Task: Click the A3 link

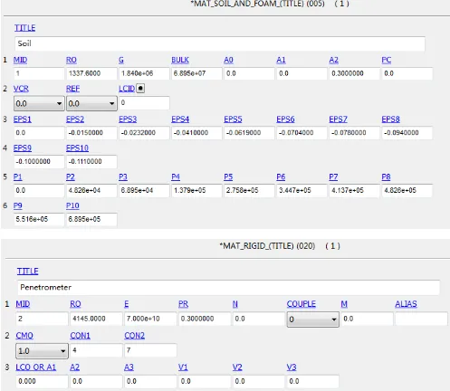Action: (129, 367)
